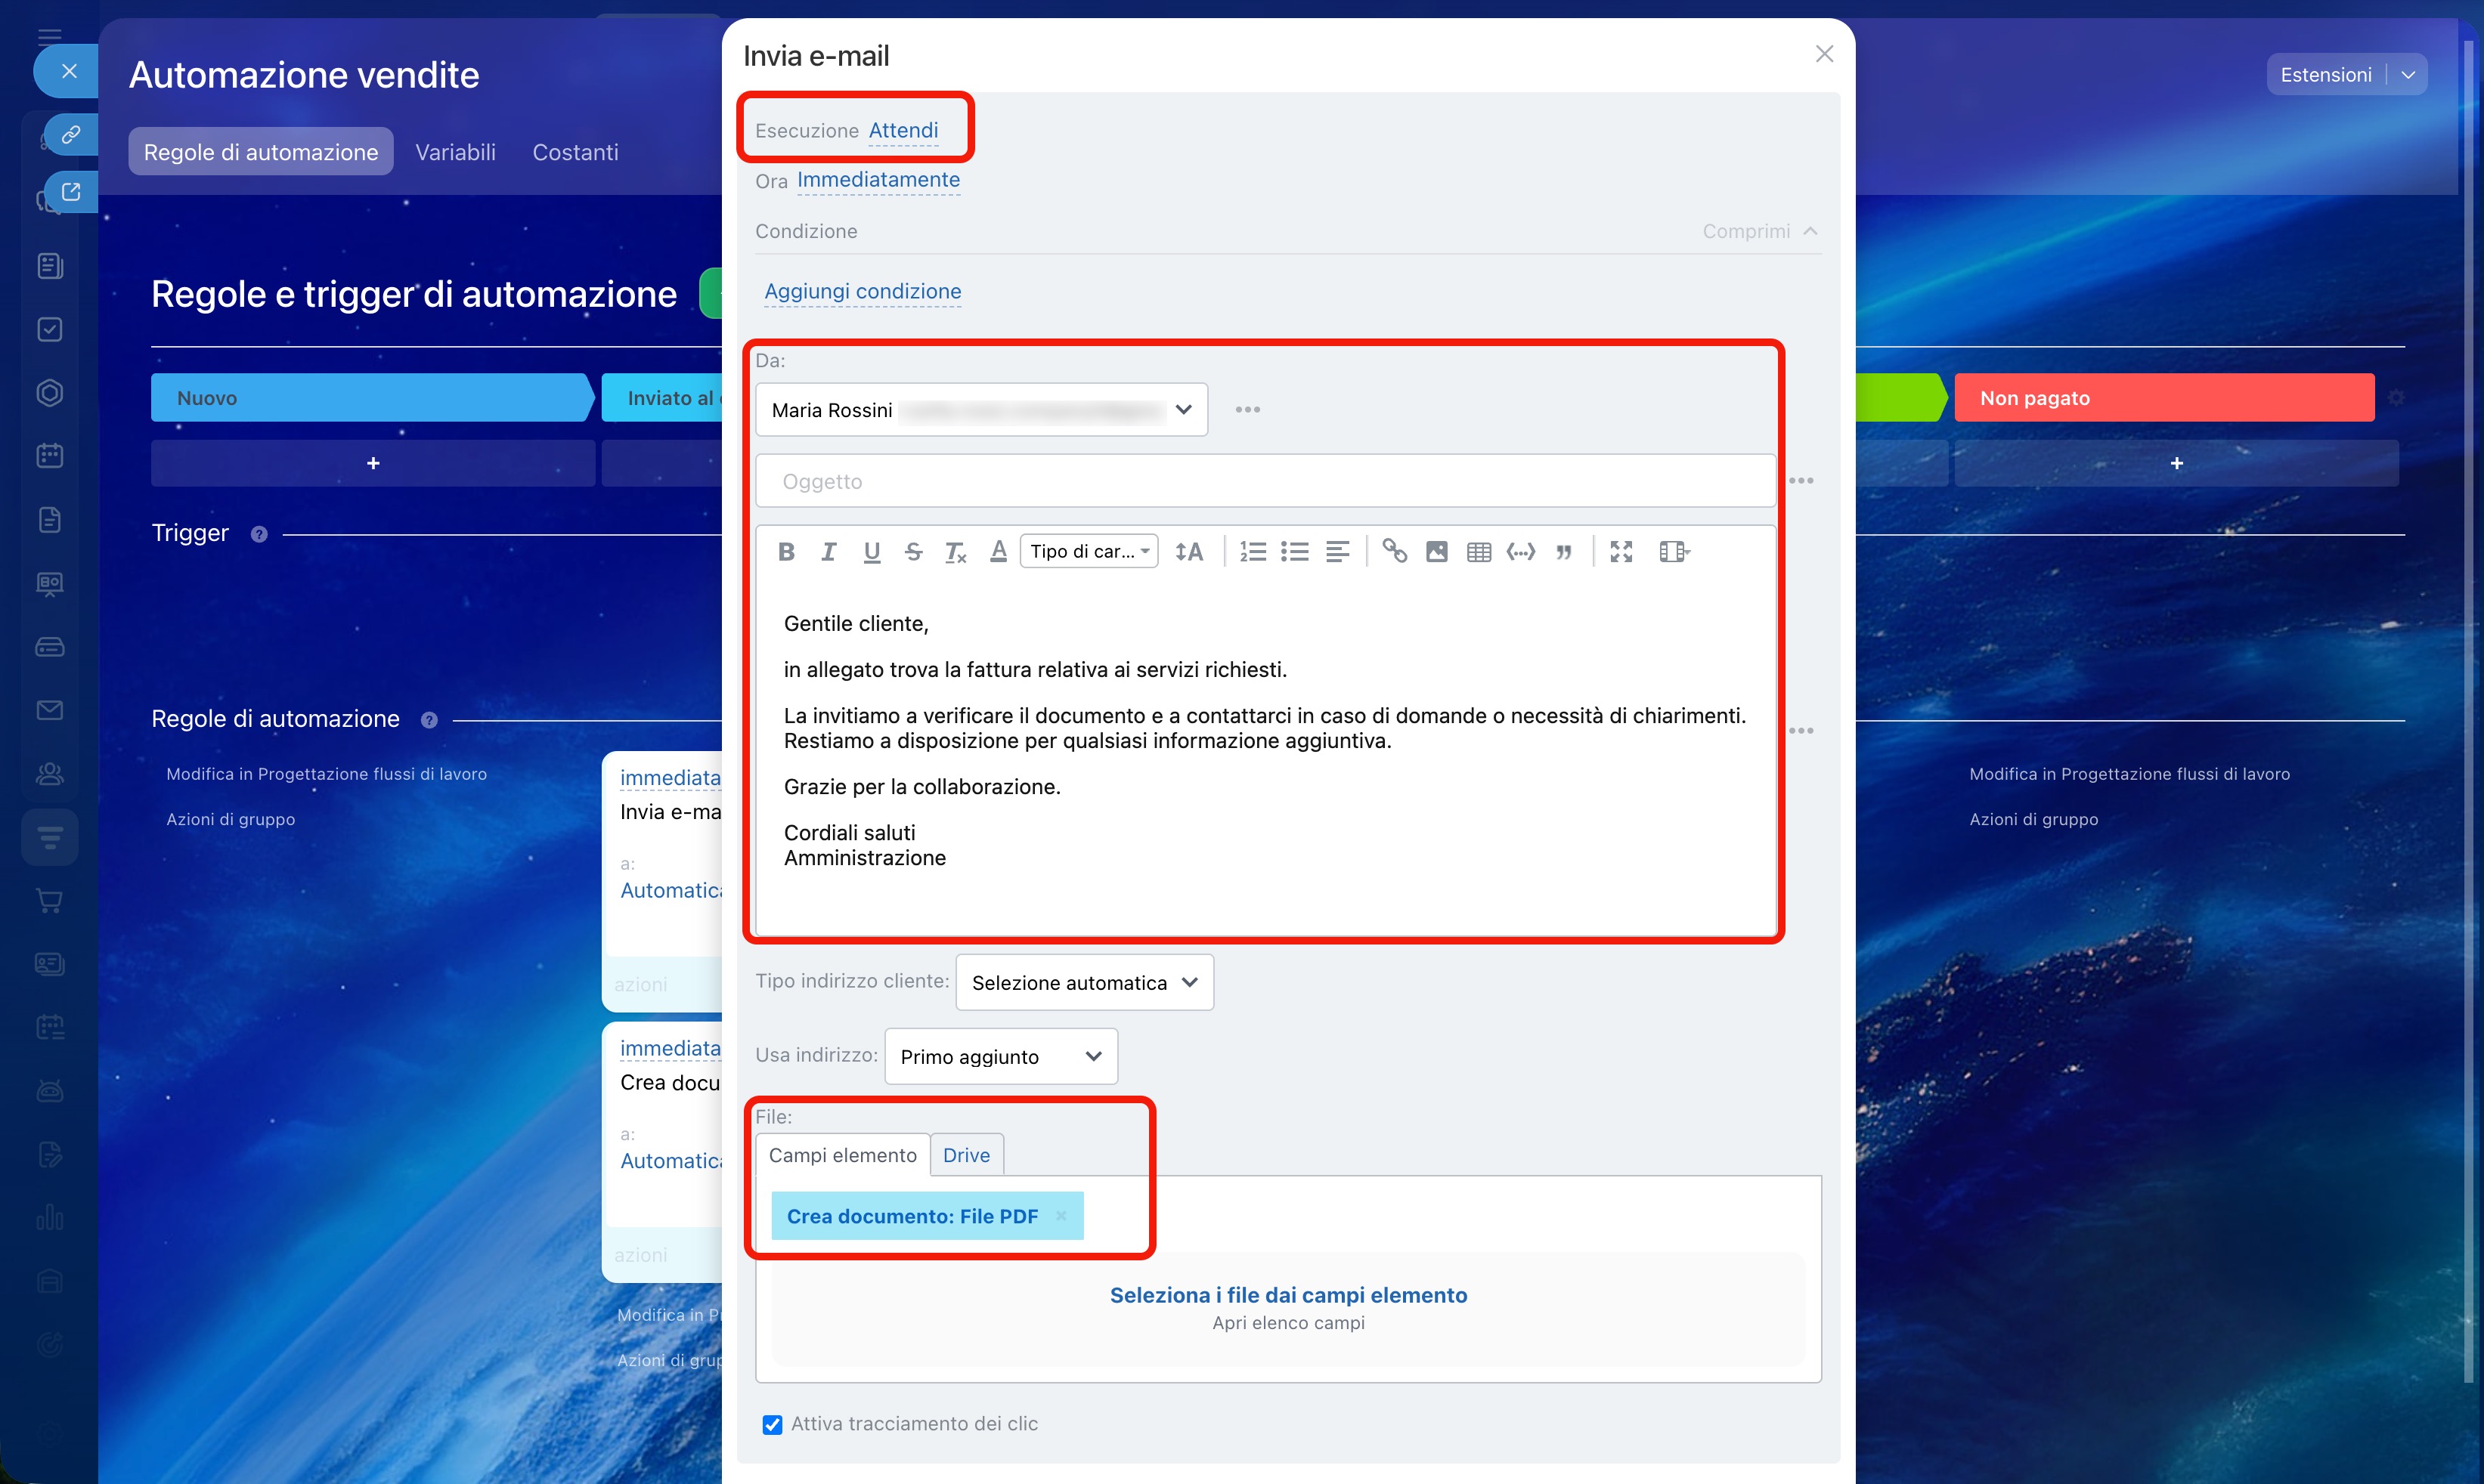The image size is (2484, 1484).
Task: Insert a link using the chain icon
Action: 1395,551
